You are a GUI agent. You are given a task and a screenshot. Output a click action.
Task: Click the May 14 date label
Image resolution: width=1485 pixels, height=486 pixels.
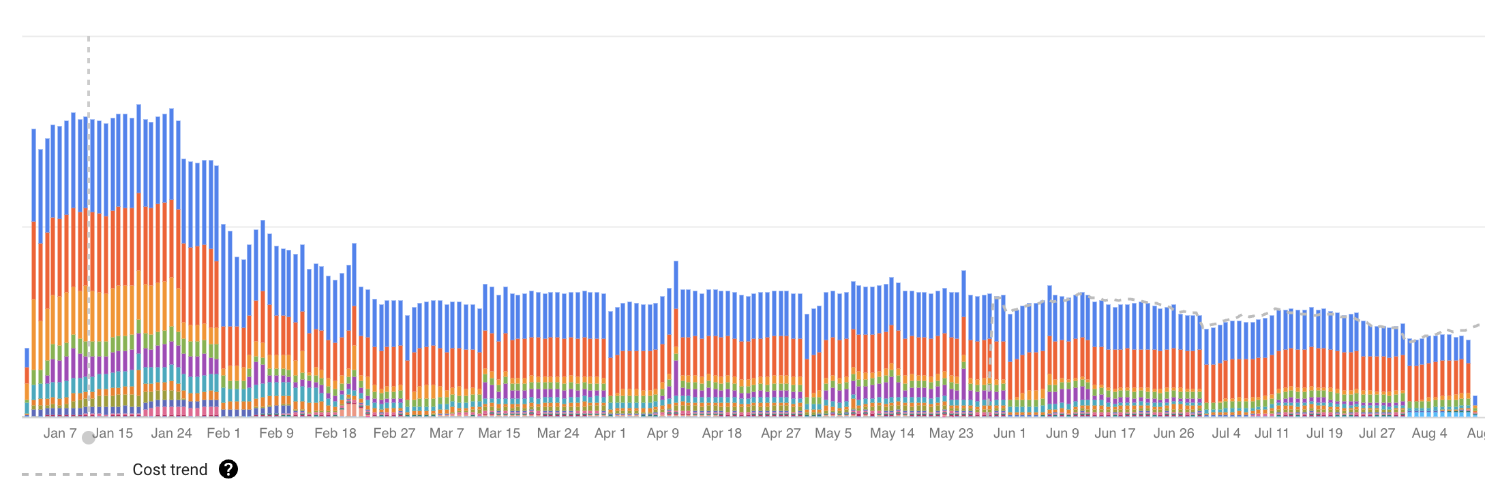point(892,433)
